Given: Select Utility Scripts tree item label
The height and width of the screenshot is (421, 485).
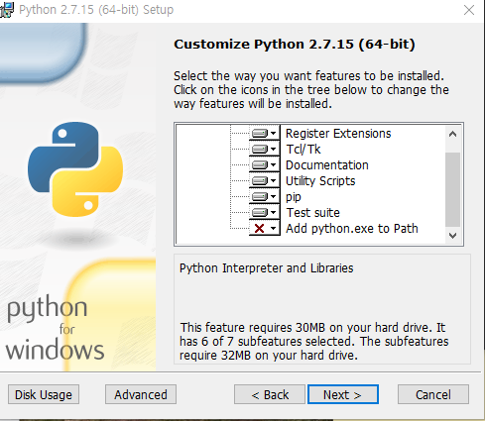Looking at the screenshot, I should click(320, 181).
